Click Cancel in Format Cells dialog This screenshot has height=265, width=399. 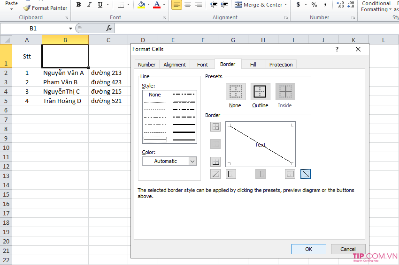(348, 249)
